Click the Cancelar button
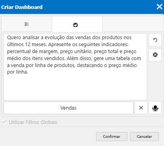This screenshot has width=164, height=146. 144,136
